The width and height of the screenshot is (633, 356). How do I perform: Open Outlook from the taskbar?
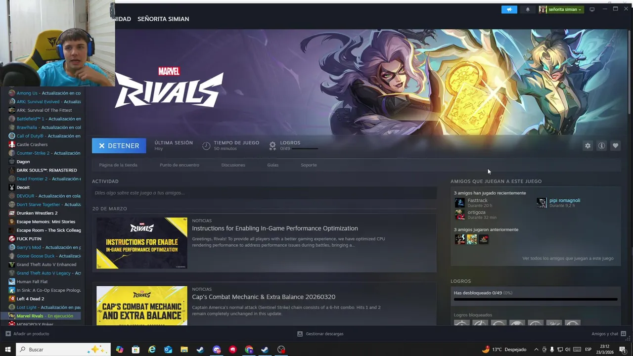(x=168, y=350)
